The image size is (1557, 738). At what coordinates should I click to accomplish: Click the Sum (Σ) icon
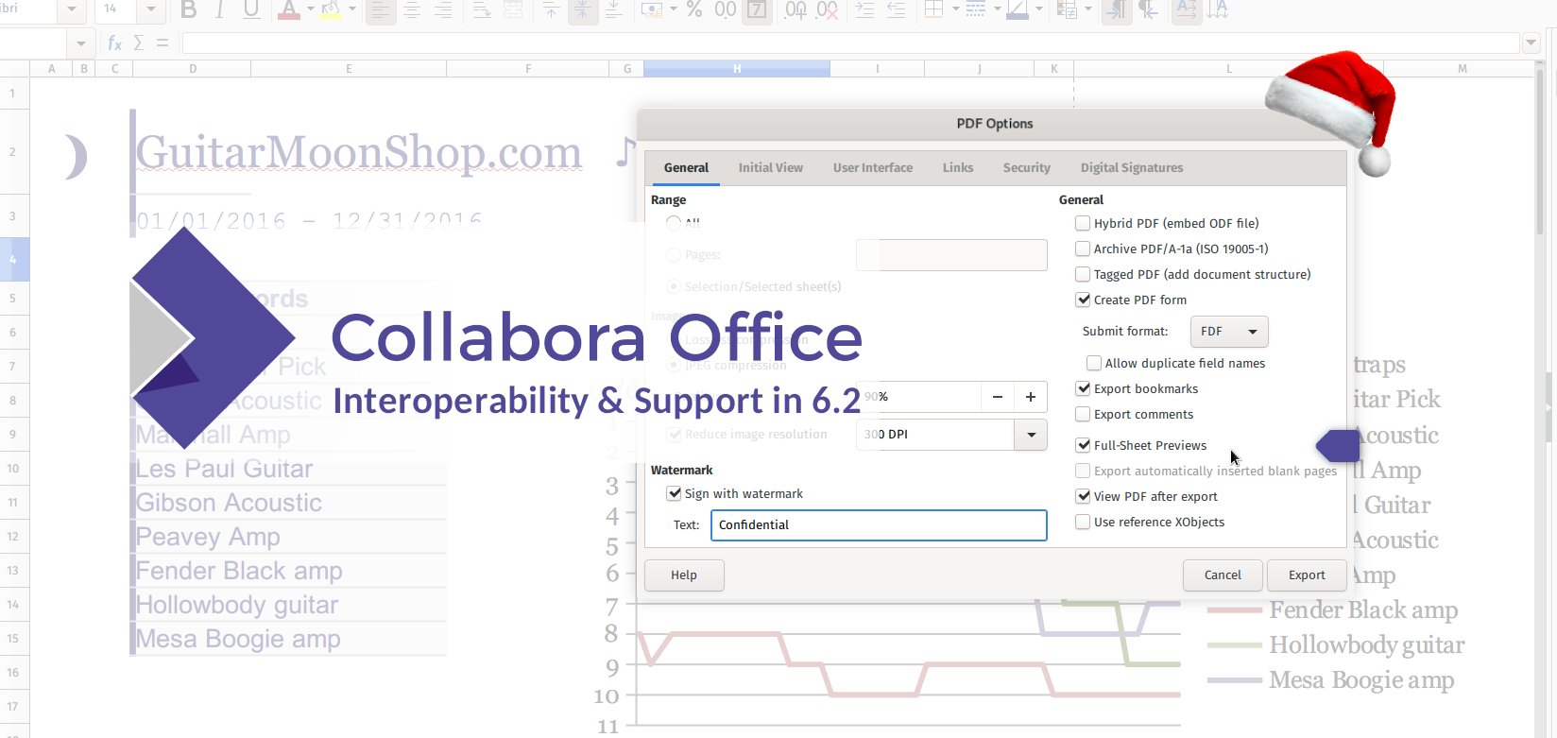tap(139, 43)
